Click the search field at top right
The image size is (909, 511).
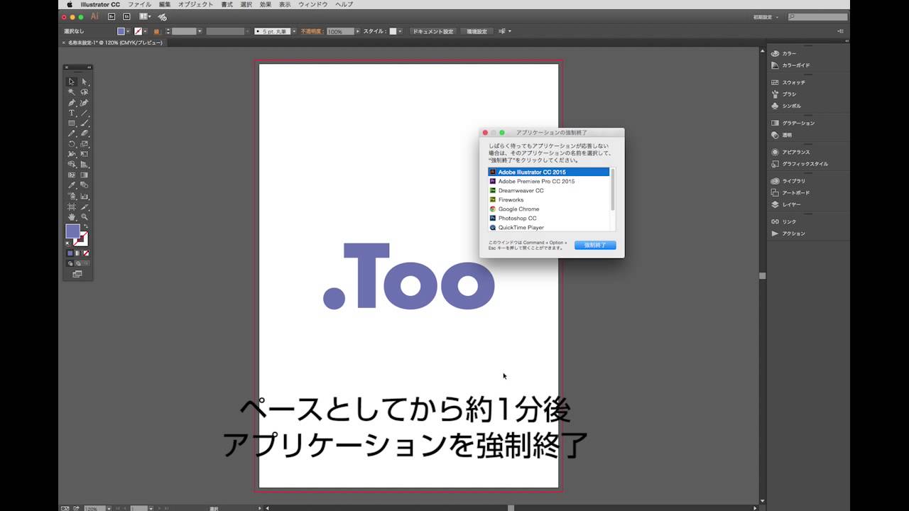coord(817,17)
